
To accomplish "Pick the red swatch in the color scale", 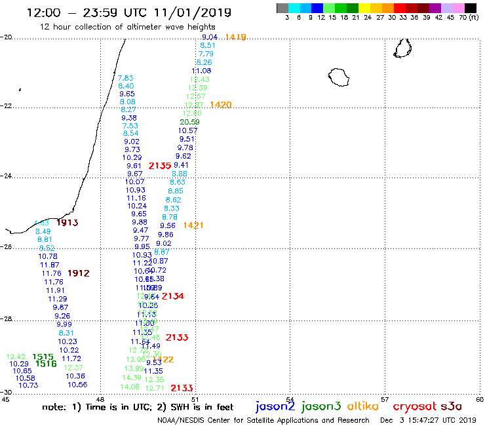I will click(400, 8).
